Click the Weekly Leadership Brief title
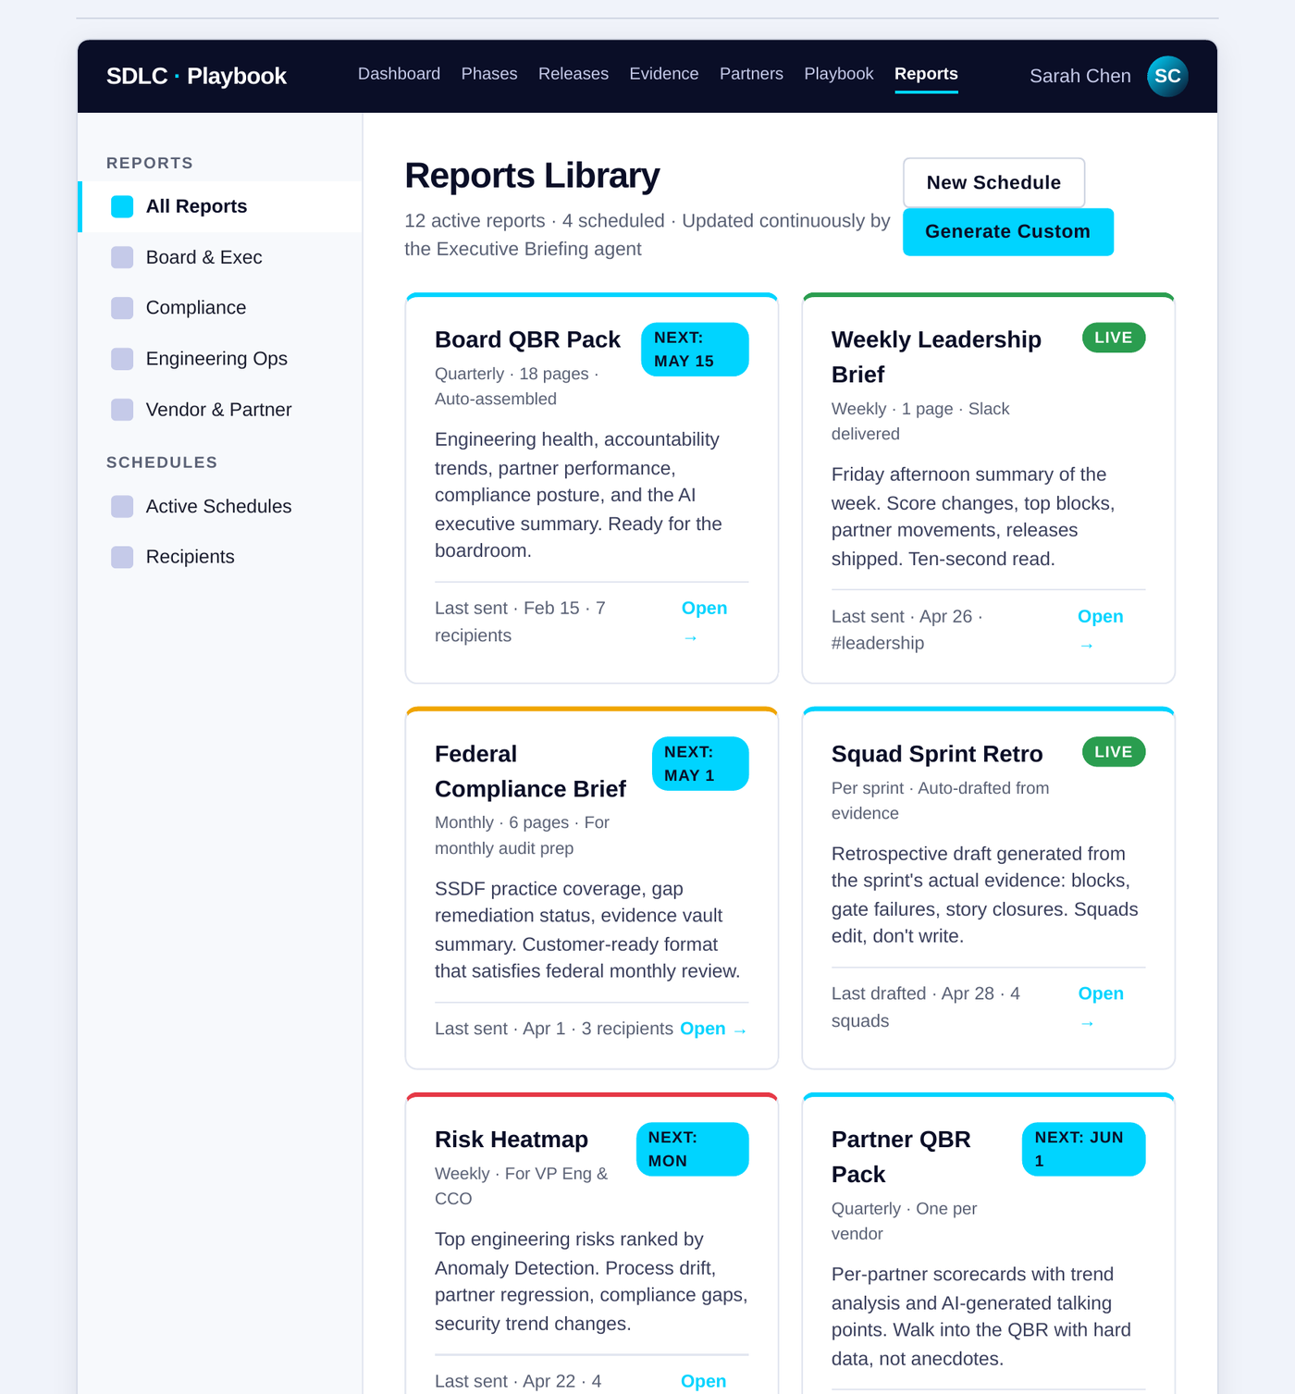 [936, 357]
